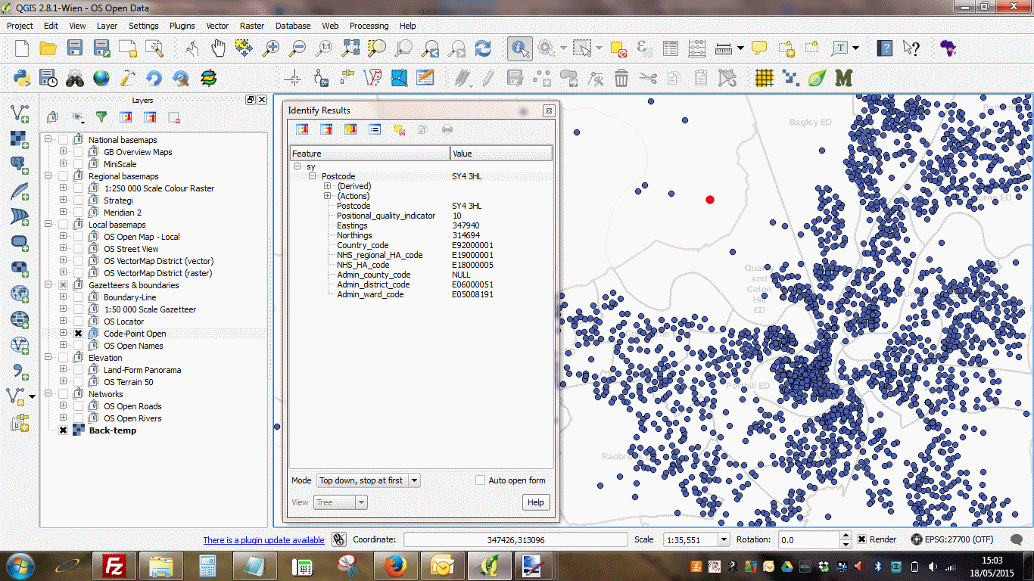
Task: Click Help button in Identify Results
Action: [535, 502]
